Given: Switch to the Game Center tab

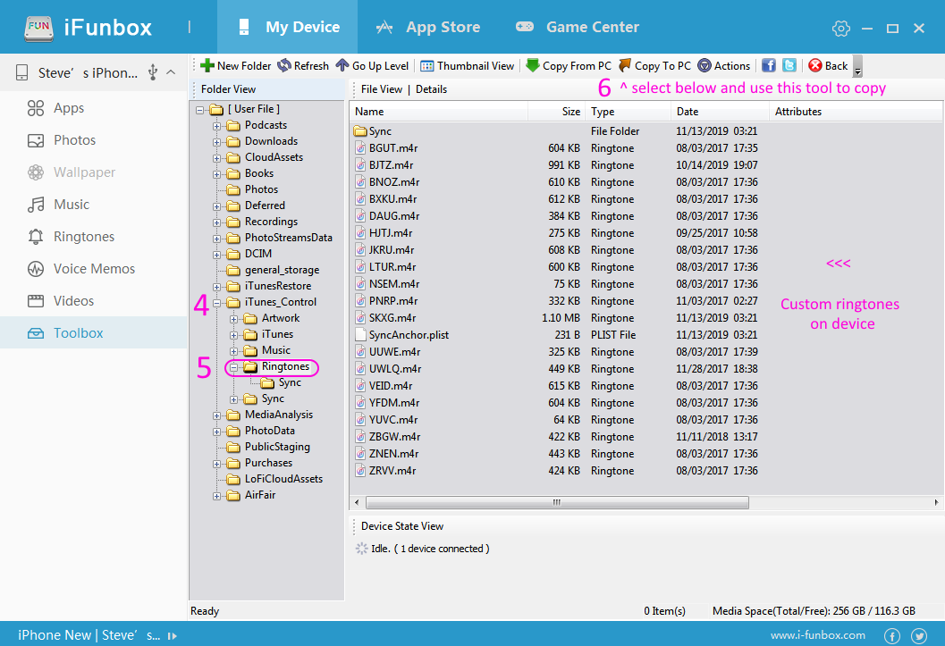Looking at the screenshot, I should [x=577, y=27].
